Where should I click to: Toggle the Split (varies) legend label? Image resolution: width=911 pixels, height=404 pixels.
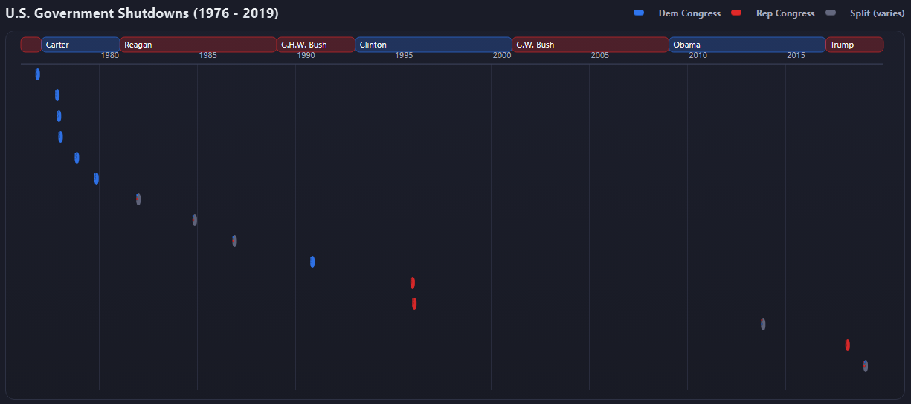(878, 13)
